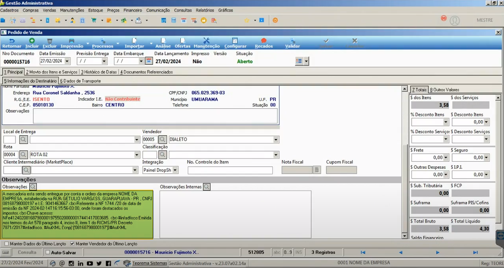Image resolution: width=504 pixels, height=268 pixels.
Task: Open the Integração Painel DropSh dropdown
Action: point(175,170)
